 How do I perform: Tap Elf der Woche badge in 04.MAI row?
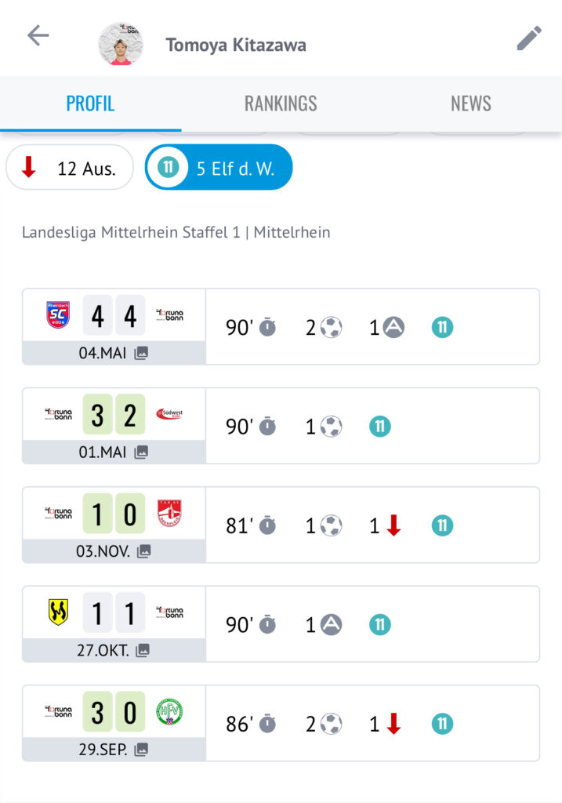click(442, 327)
